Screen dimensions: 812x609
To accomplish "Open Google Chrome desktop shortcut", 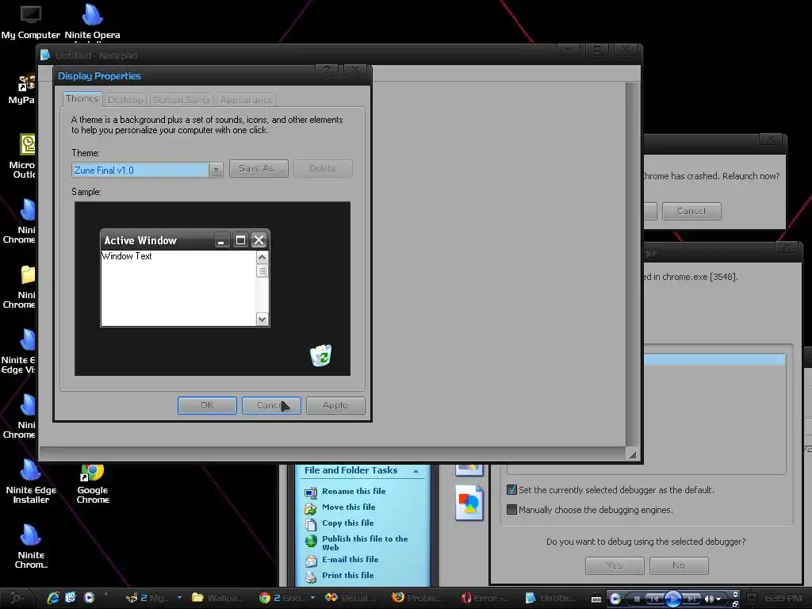I will pyautogui.click(x=93, y=485).
